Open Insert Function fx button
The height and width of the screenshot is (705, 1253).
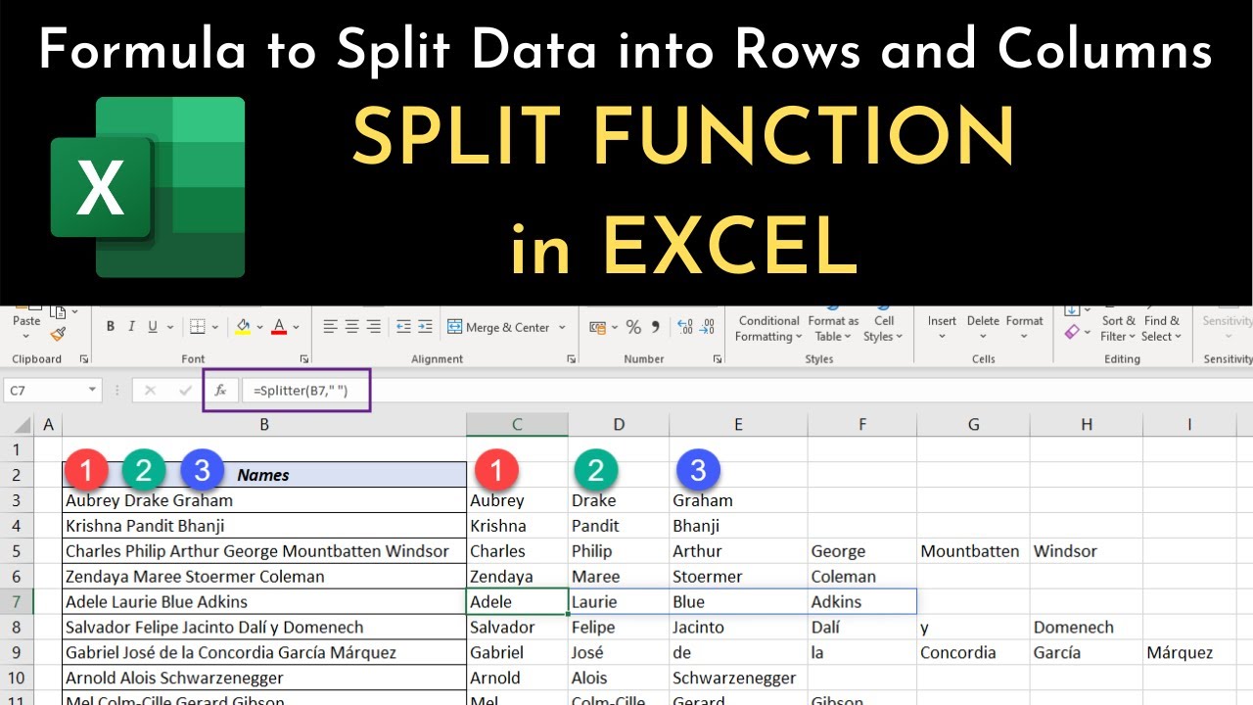tap(220, 390)
